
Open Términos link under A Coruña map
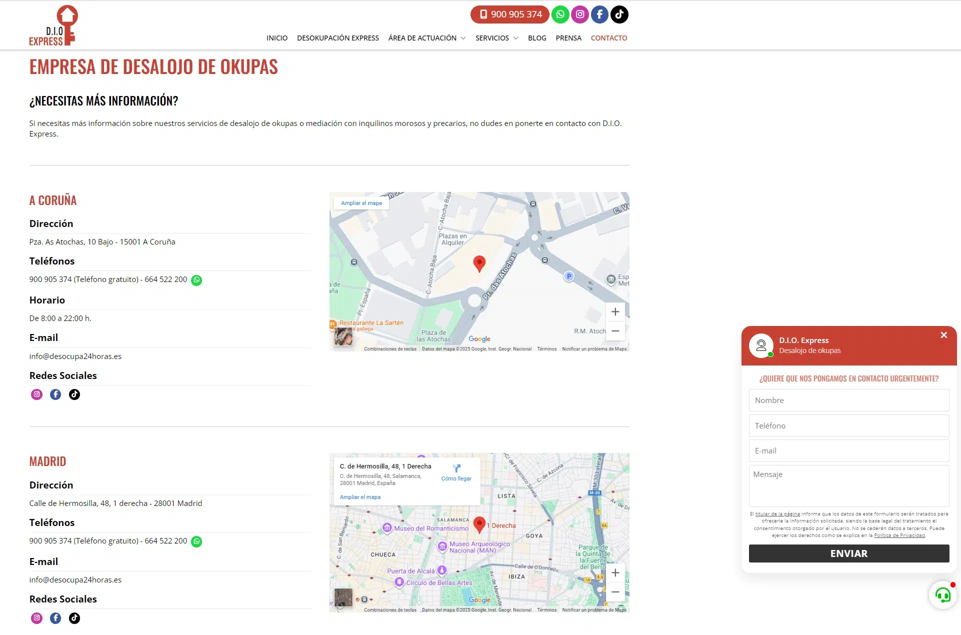[x=547, y=349]
